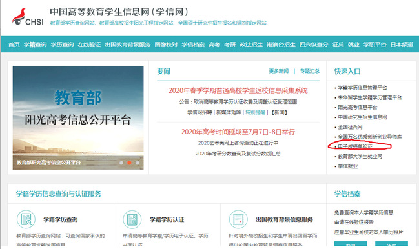Open the 出国教育背景信息服务 icon
The image size is (419, 249).
[238, 219]
